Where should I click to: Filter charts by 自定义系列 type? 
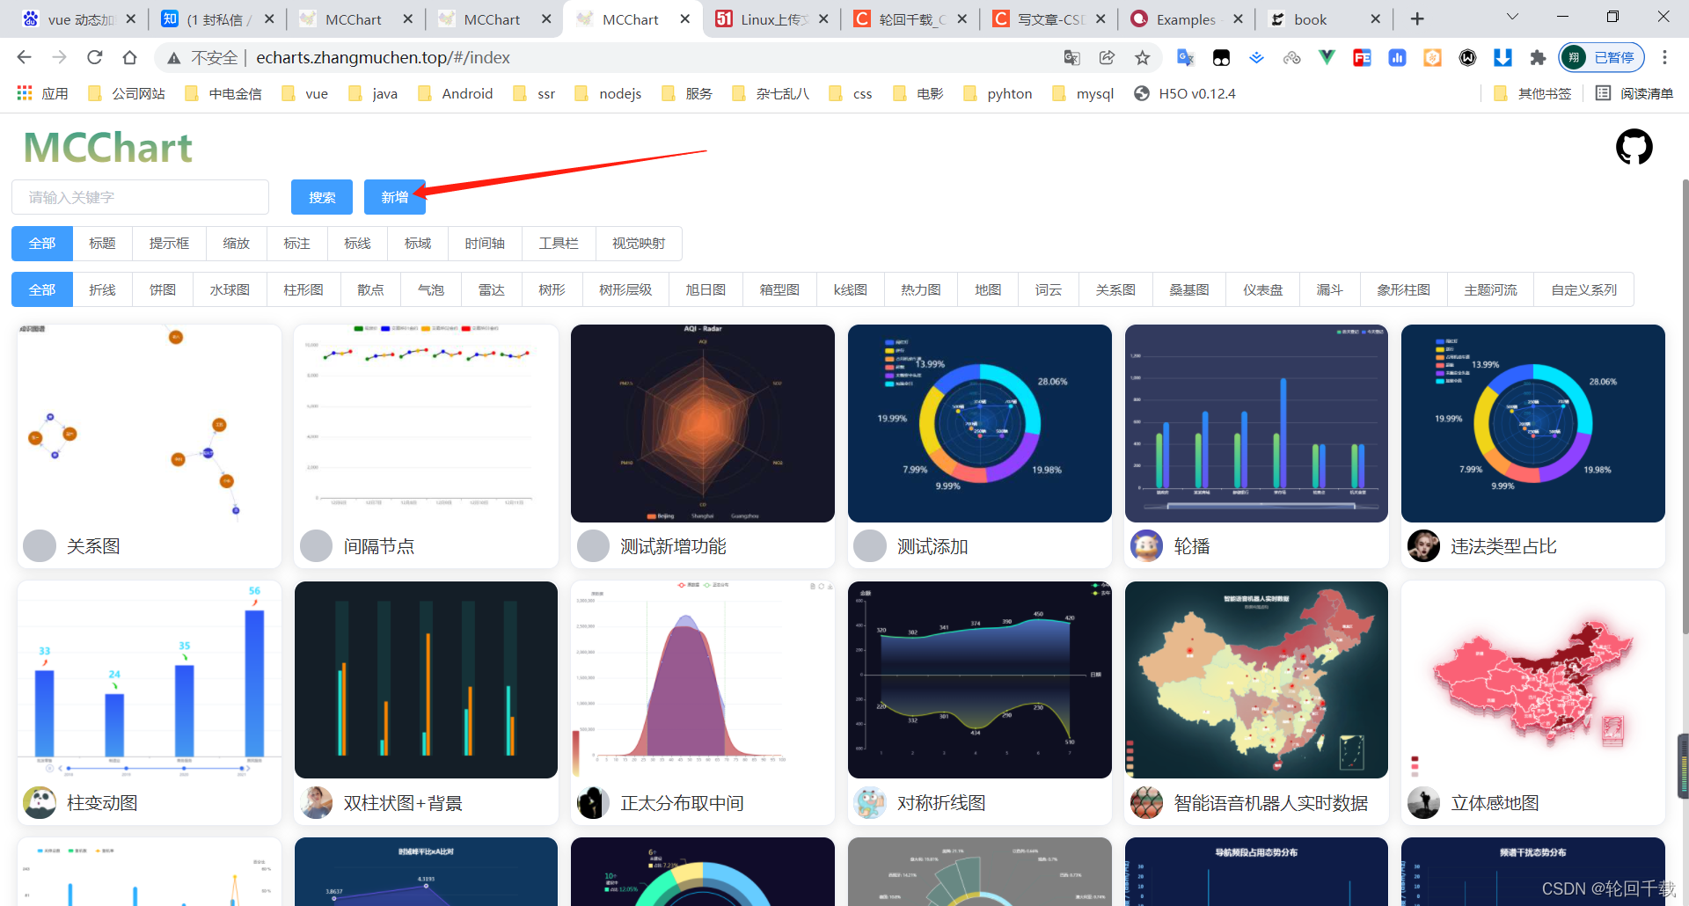click(x=1584, y=289)
